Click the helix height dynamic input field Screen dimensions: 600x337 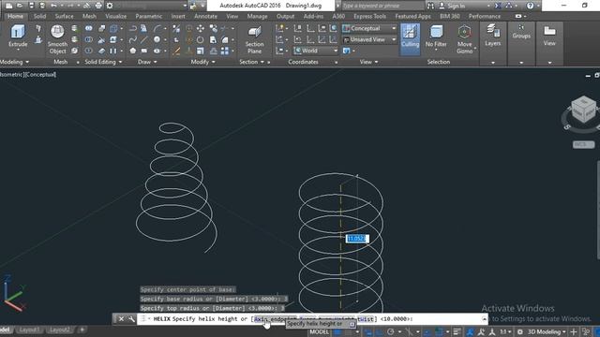(357, 239)
